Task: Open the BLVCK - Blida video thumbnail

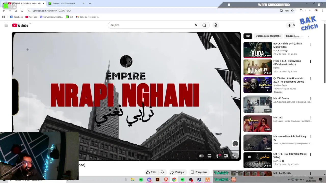Action: click(258, 50)
